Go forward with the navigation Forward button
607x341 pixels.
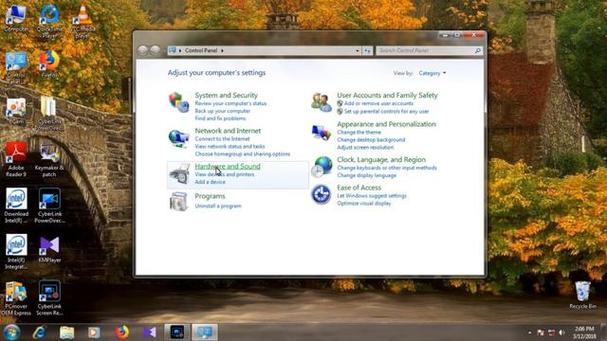(155, 50)
